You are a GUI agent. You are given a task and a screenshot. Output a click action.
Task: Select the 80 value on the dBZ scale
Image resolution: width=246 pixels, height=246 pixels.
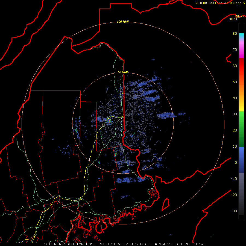coord(235,34)
